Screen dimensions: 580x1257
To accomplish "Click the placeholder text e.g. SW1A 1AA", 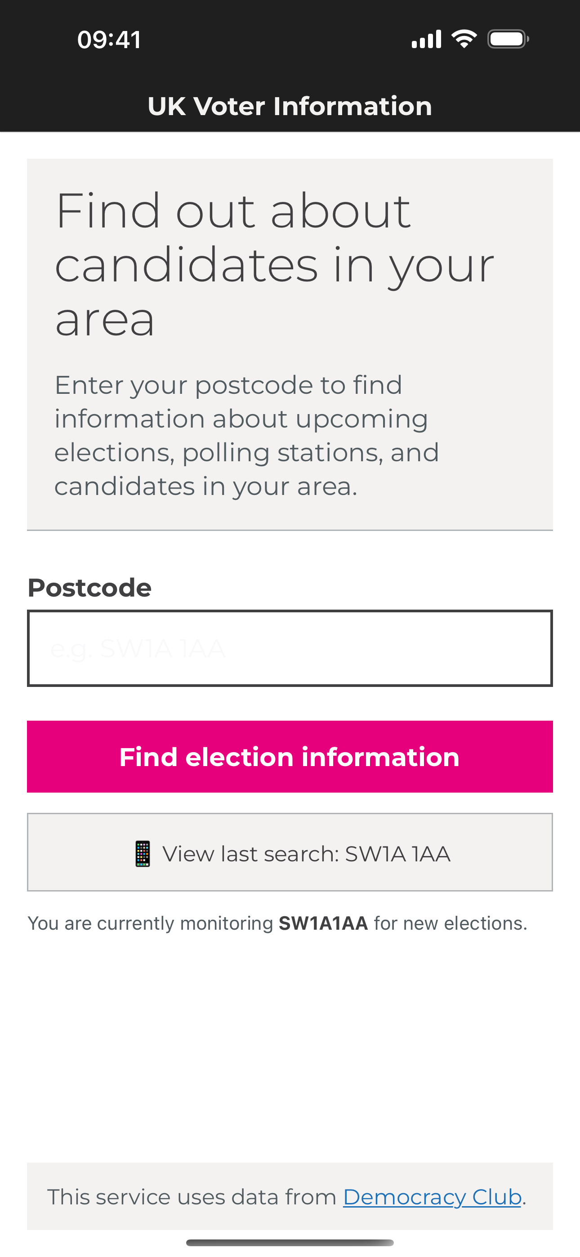I will click(138, 649).
